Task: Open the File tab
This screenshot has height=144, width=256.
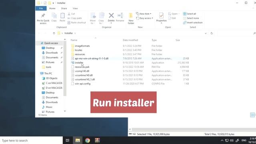Action: point(41,8)
